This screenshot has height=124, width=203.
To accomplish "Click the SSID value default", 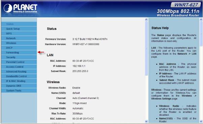I will click(76, 93).
